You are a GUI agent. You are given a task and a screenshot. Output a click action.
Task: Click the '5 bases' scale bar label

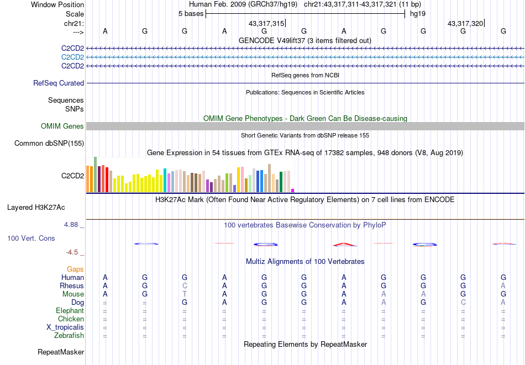(x=191, y=14)
